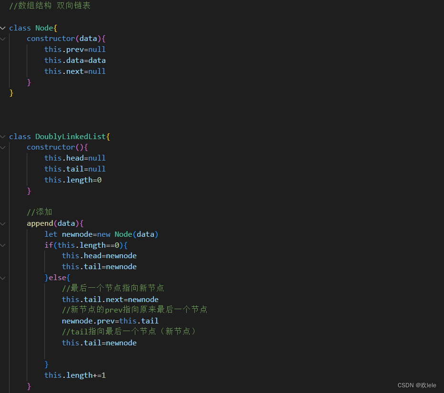Click the line class Node{
The height and width of the screenshot is (393, 444).
pos(33,28)
